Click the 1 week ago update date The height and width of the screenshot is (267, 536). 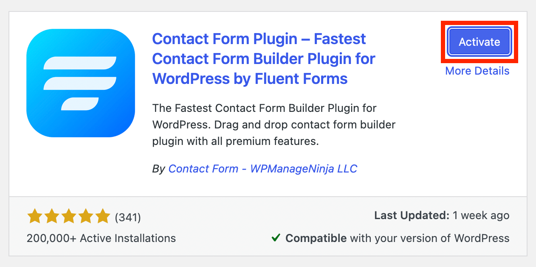pos(480,215)
